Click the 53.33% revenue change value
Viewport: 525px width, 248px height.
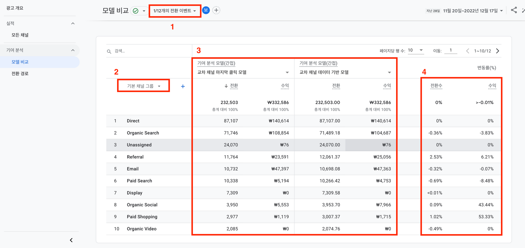tap(486, 217)
